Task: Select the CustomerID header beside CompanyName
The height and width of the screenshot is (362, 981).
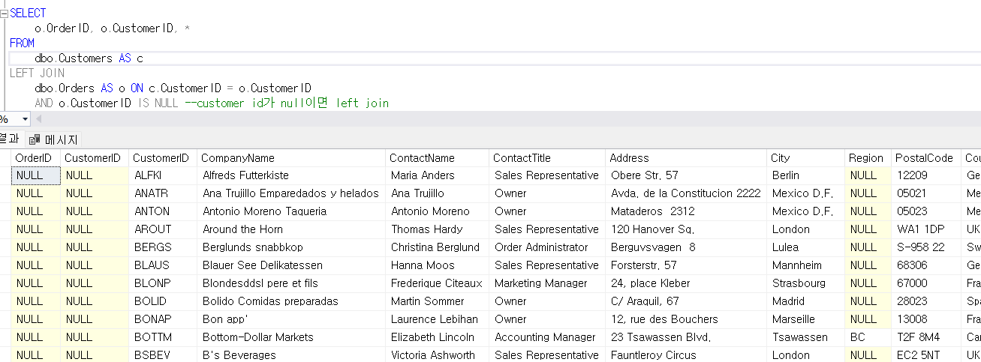Action: coord(162,158)
